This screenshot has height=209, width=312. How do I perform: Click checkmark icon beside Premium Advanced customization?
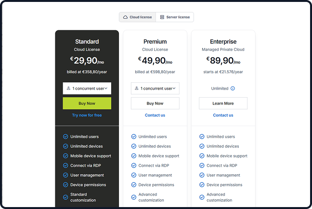[x=134, y=197]
